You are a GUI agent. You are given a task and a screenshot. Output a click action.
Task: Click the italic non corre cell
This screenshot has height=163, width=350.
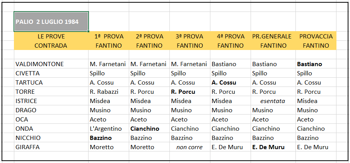pyautogui.click(x=190, y=147)
